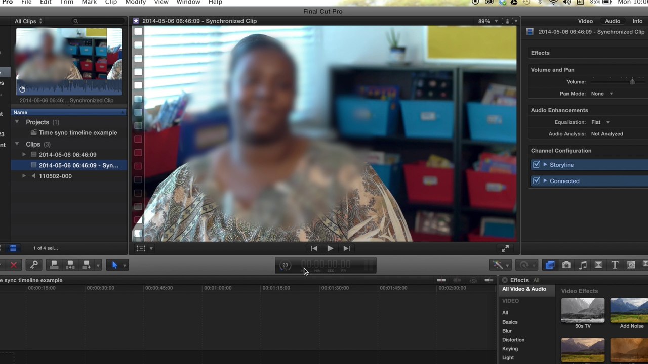Viewport: 648px width, 364px height.
Task: Open the viewer transform tool icon
Action: tap(141, 248)
